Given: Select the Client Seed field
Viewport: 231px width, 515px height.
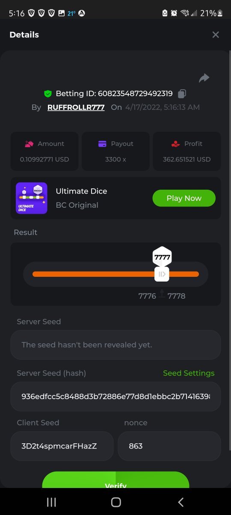Looking at the screenshot, I should point(62,446).
